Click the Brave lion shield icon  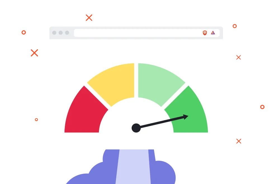click(205, 33)
